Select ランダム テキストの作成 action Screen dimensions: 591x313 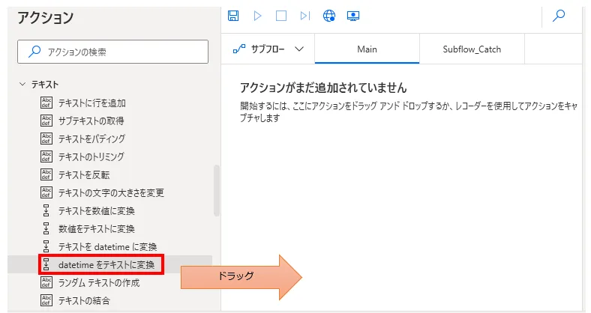(x=98, y=282)
